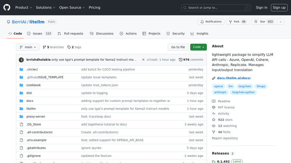This screenshot has width=291, height=163.
Task: Switch to the Discussions tab
Action: pyautogui.click(x=102, y=33)
